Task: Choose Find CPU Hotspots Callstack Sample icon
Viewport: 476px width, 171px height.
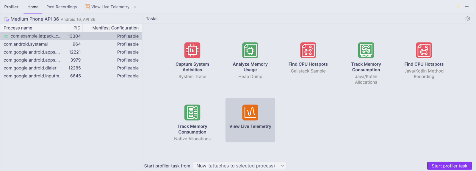Action: coord(308,50)
